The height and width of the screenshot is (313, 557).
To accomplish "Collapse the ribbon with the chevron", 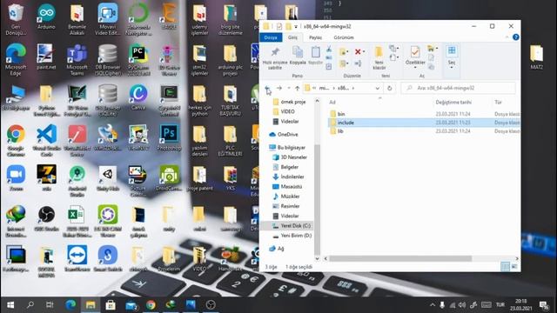I will coord(507,37).
